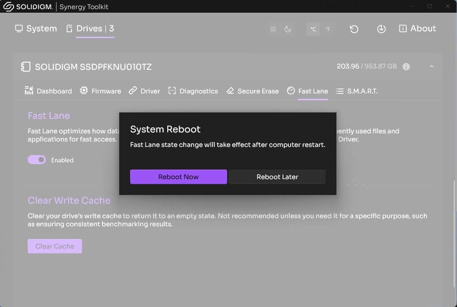This screenshot has width=457, height=307.
Task: Select Fahrenheit temperature unit
Action: (x=328, y=29)
